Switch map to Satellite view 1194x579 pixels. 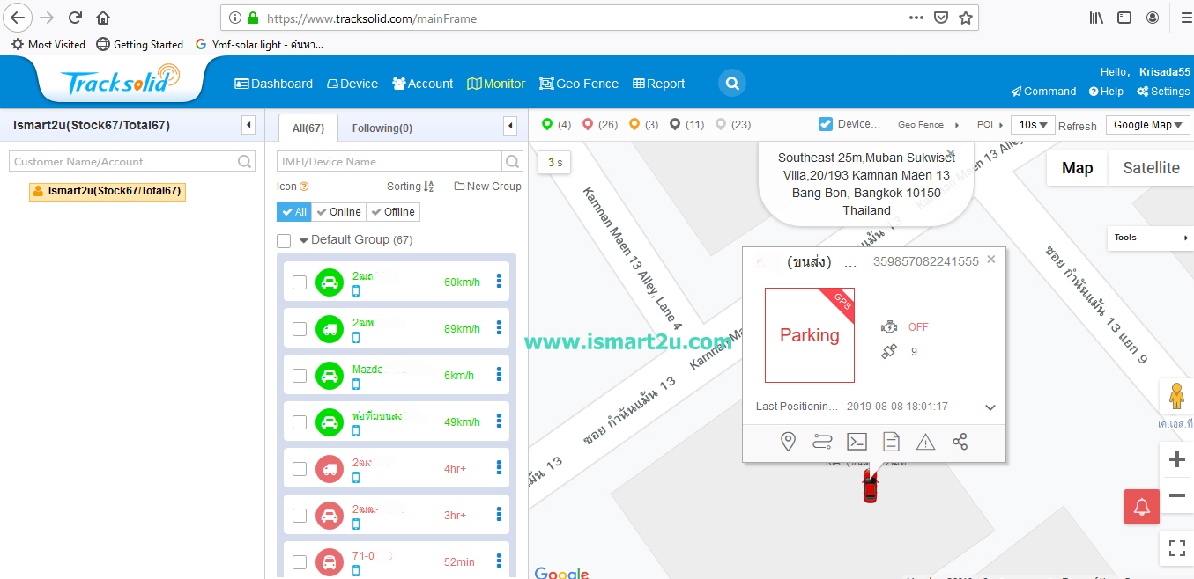1151,168
